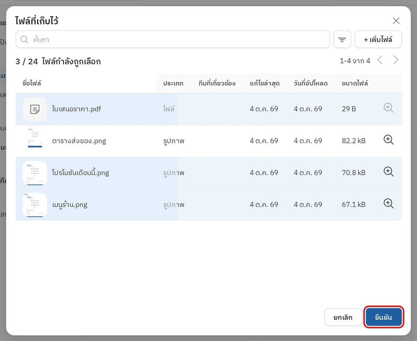Cancel with the ยกเลิก button
The height and width of the screenshot is (341, 417).
343,317
